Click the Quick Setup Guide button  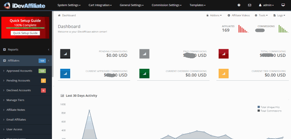pyautogui.click(x=25, y=33)
